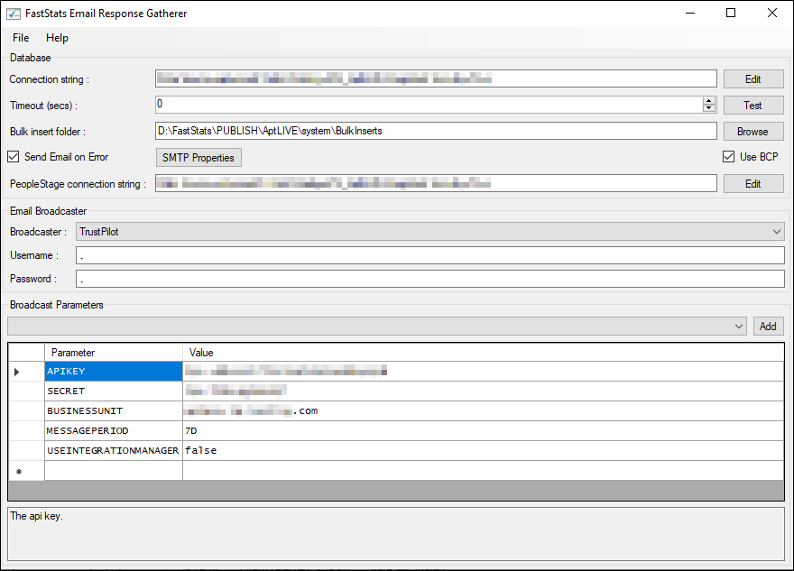Click the APIKEY value cell
The width and height of the screenshot is (794, 571).
(483, 372)
